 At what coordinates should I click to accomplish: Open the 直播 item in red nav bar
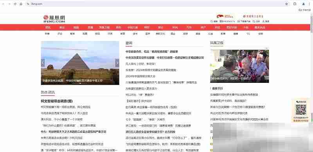90,27
